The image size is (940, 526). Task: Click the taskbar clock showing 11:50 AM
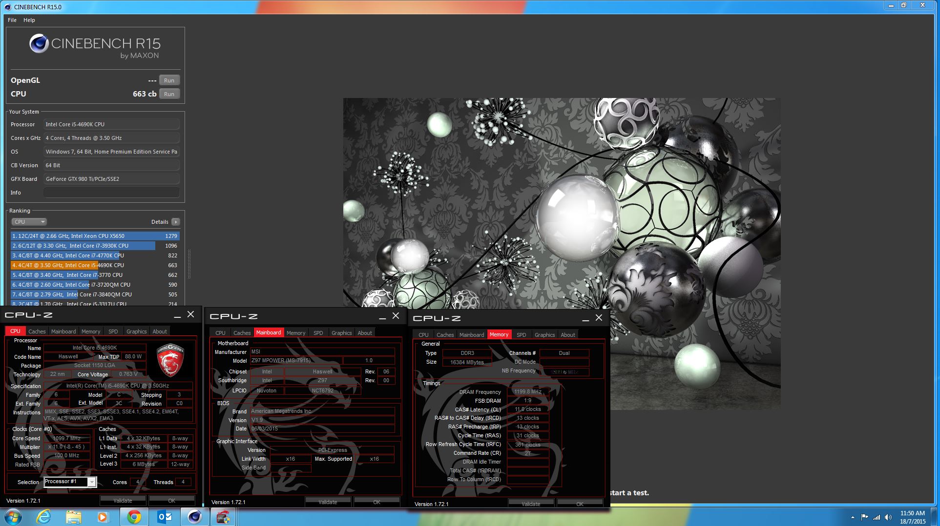[x=912, y=517]
